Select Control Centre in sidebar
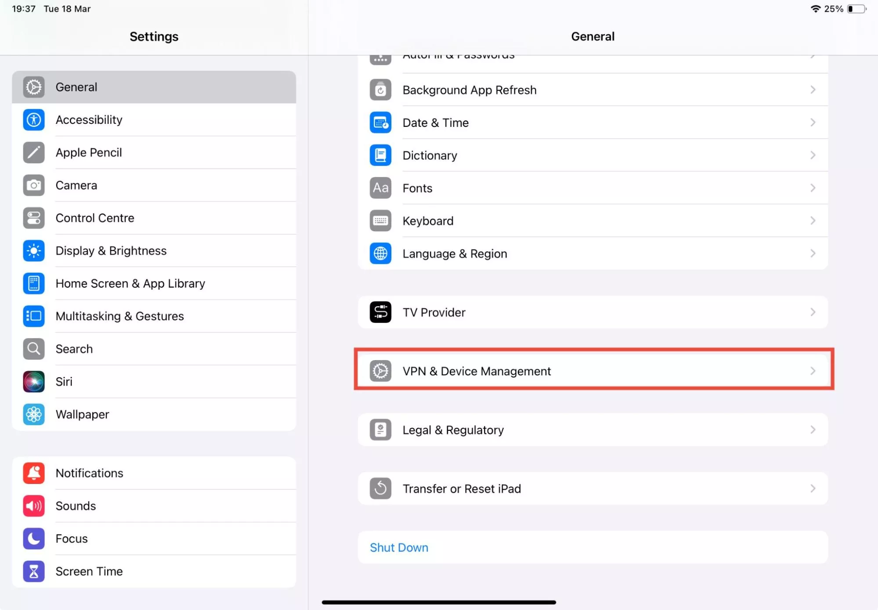 [x=95, y=218]
